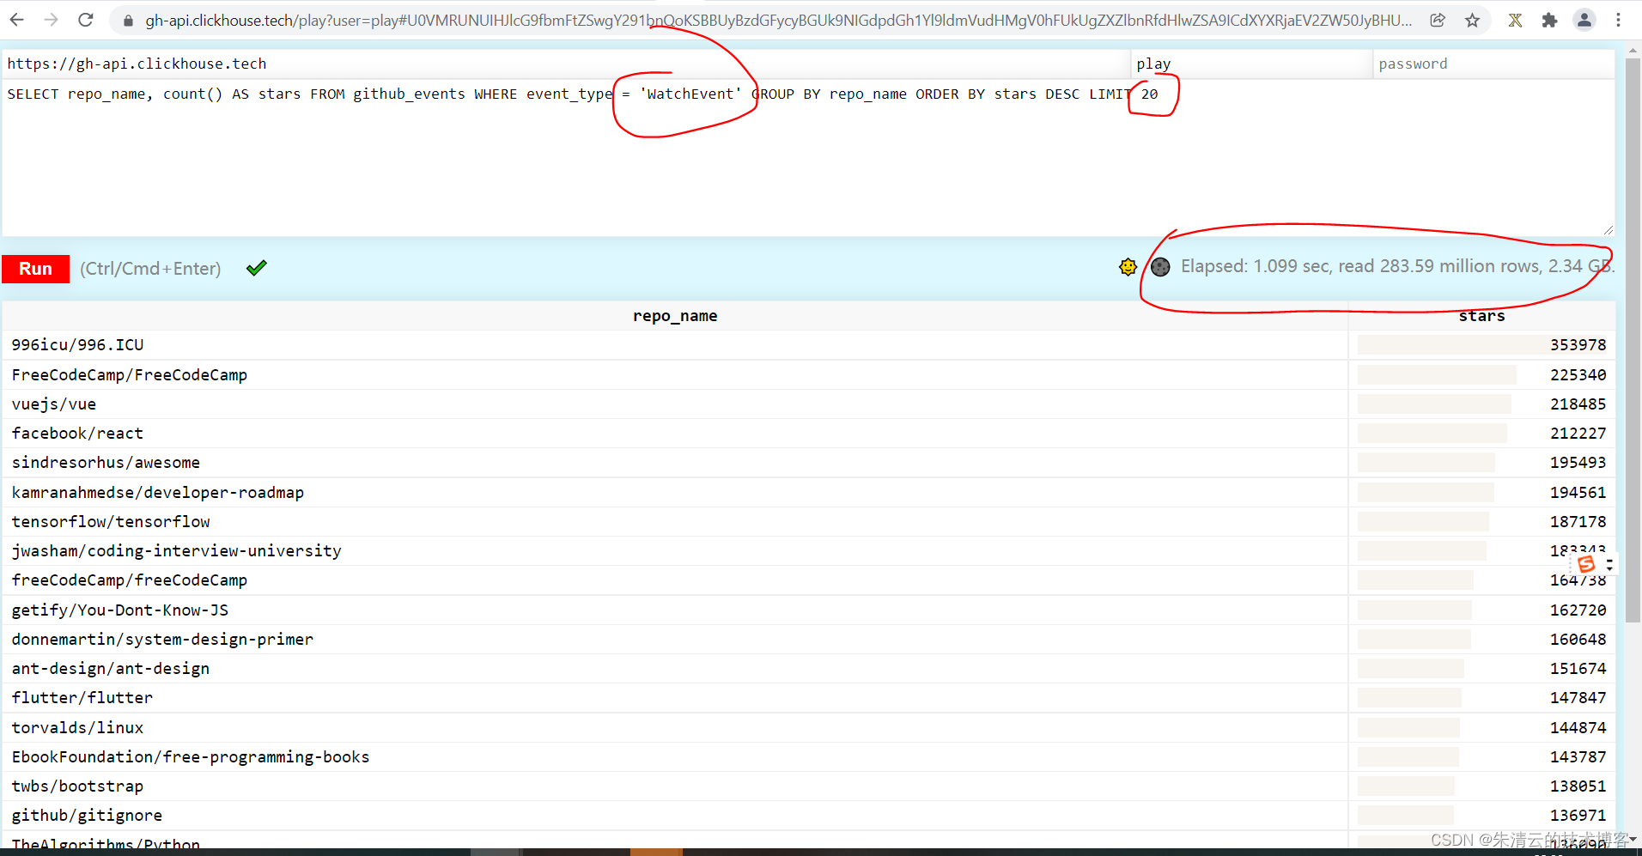Select the twbs/bootstrap row
This screenshot has width=1642, height=856.
coord(808,786)
